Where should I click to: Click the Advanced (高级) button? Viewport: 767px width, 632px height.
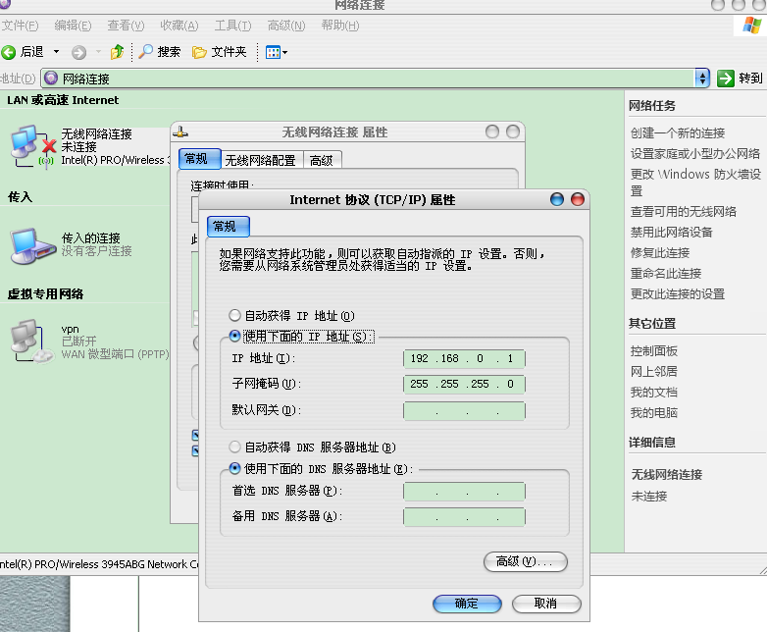tap(526, 561)
